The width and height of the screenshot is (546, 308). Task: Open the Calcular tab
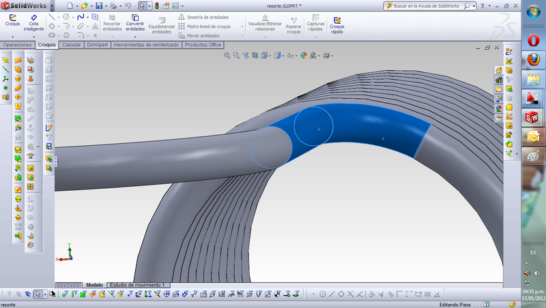(72, 45)
